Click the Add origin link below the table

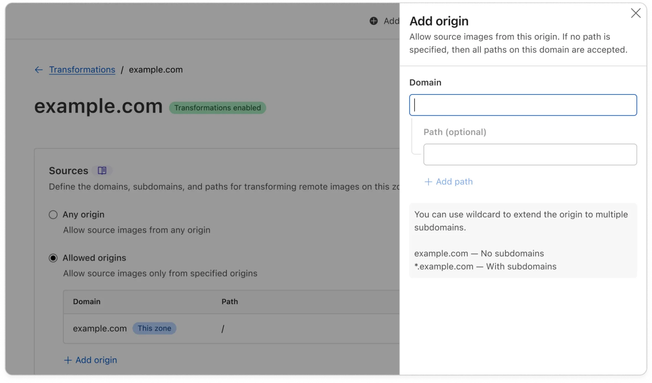96,360
